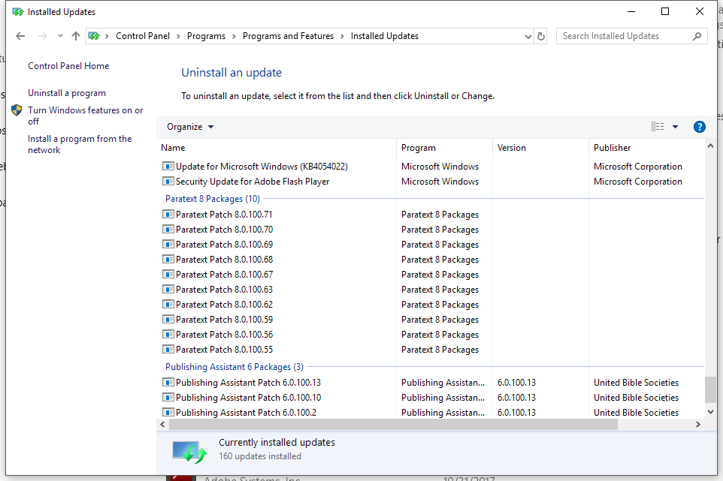Open the view options dropdown arrow

pos(675,127)
